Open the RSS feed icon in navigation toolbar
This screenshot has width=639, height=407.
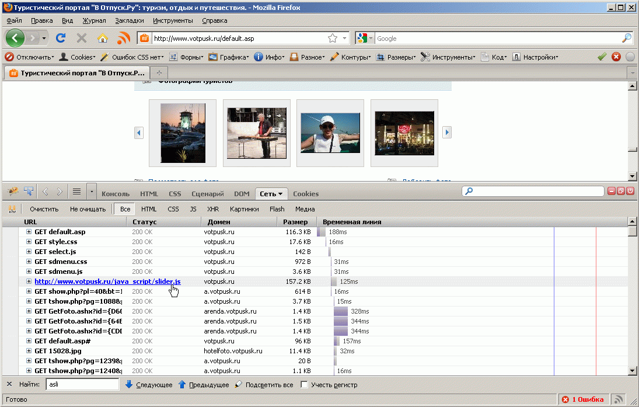(124, 39)
